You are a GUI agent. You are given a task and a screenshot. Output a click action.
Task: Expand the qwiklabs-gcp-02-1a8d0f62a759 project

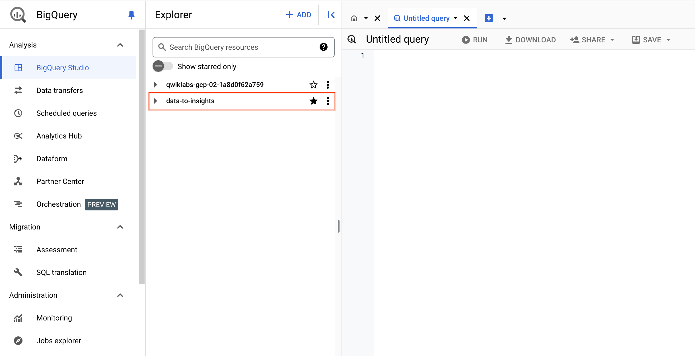point(155,85)
